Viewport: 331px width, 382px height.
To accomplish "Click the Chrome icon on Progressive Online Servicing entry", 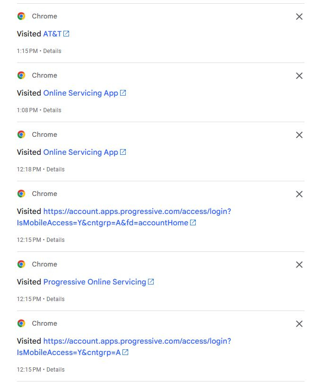I will (21, 264).
